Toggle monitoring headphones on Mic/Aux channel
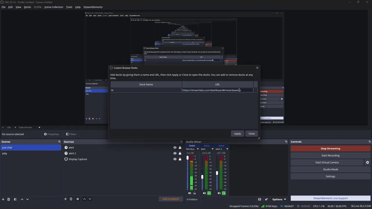The width and height of the screenshot is (372, 209). 194,193
